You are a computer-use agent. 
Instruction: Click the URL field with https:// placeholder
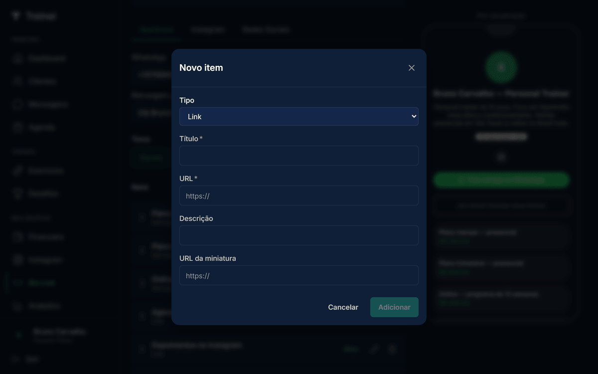point(299,195)
